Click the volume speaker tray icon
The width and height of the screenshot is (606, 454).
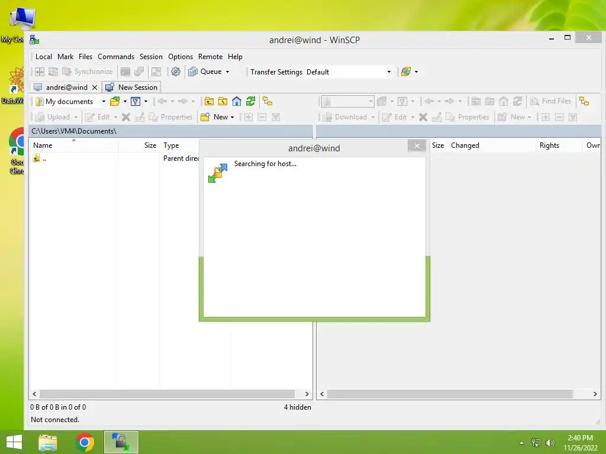point(550,443)
